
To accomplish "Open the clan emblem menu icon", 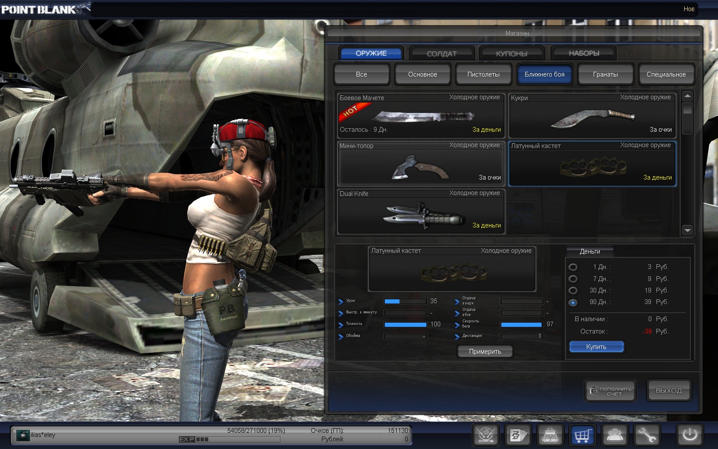I will [486, 435].
